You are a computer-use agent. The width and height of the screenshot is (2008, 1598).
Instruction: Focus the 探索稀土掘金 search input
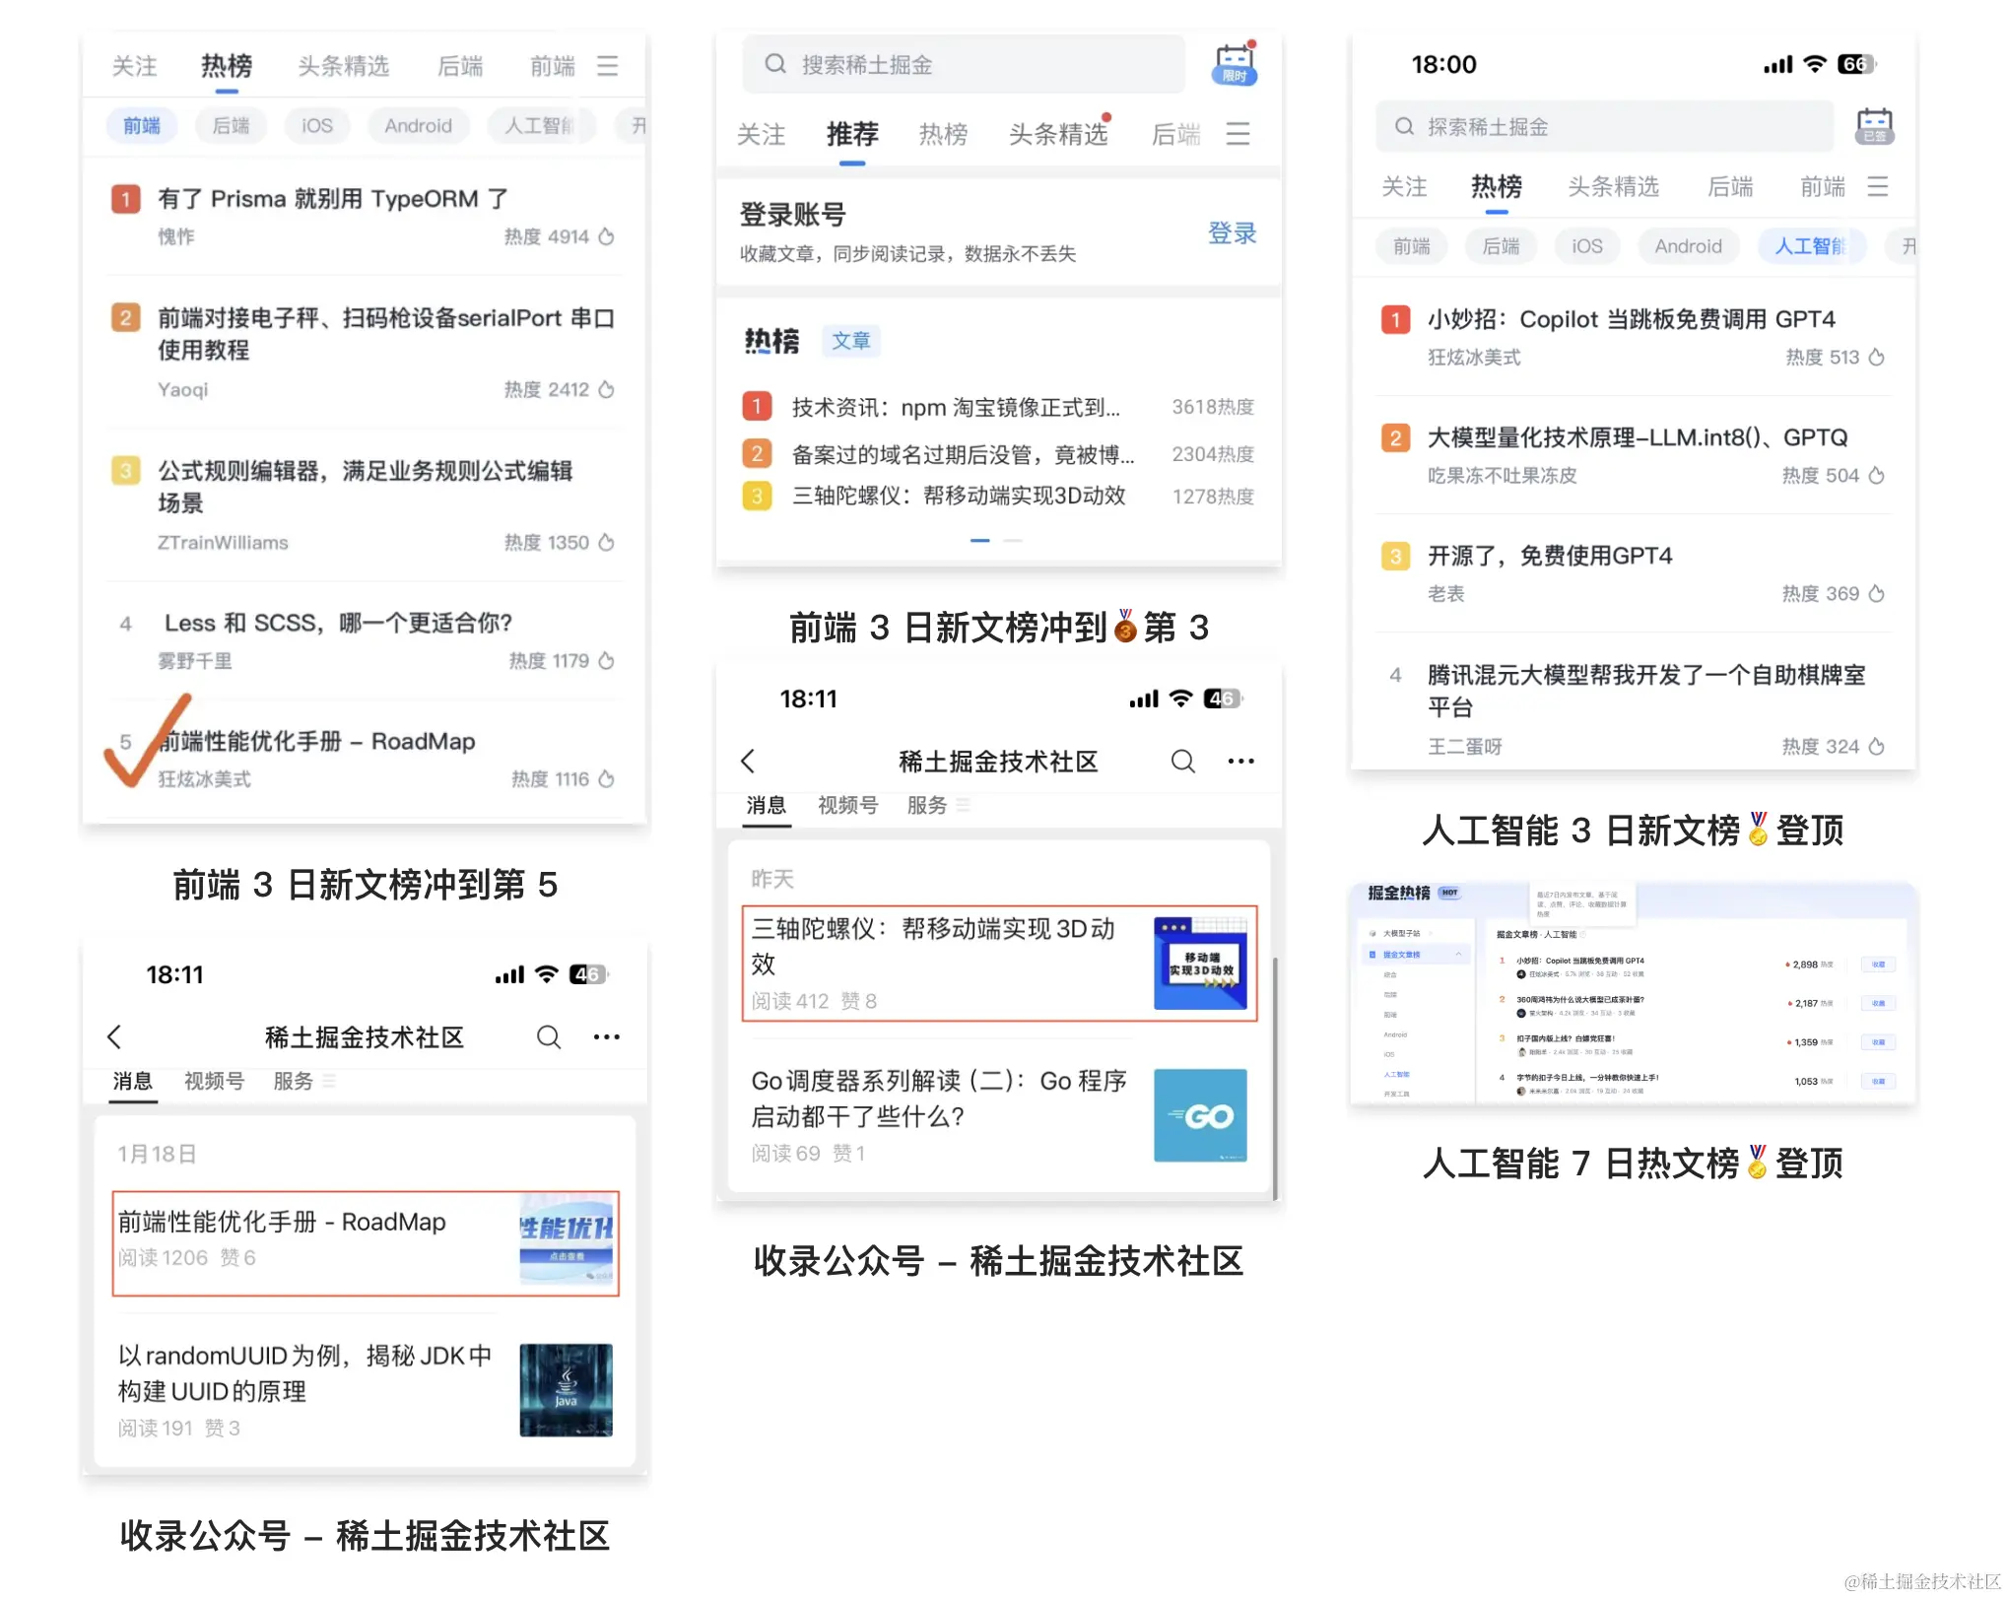(x=1604, y=126)
